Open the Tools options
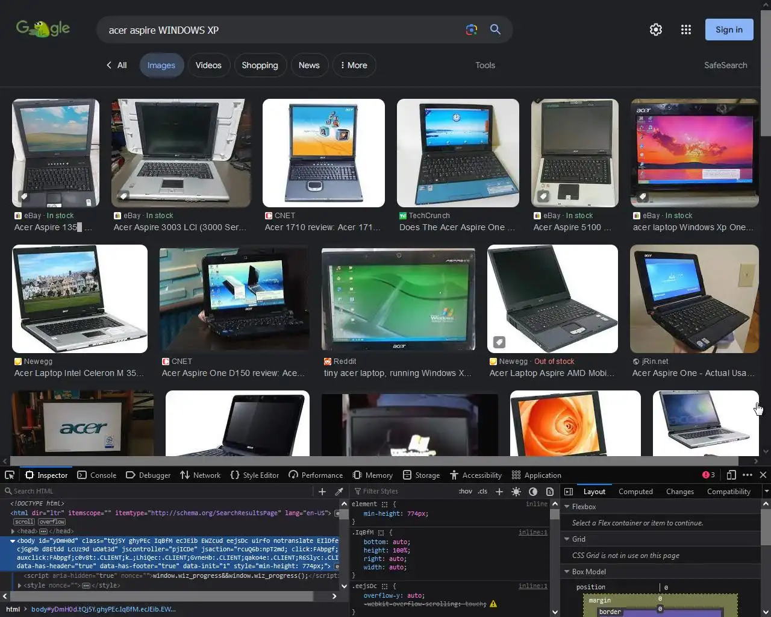This screenshot has height=617, width=771. [x=485, y=65]
